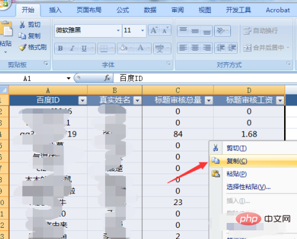Open the 开发工具 tab
Viewport: 297px width, 239px height.
pos(238,10)
